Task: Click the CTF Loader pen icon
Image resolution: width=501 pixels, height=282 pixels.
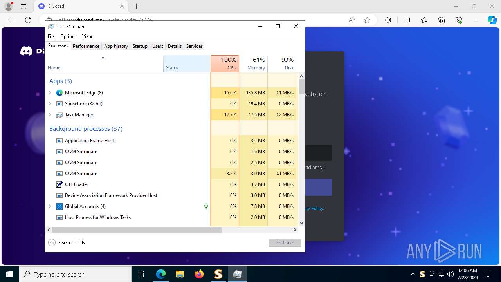Action: (59, 184)
